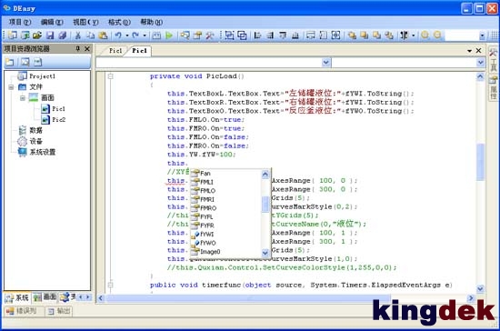Image resolution: width=500 pixels, height=331 pixels.
Task: Open the 项目 menu
Action: (20, 22)
